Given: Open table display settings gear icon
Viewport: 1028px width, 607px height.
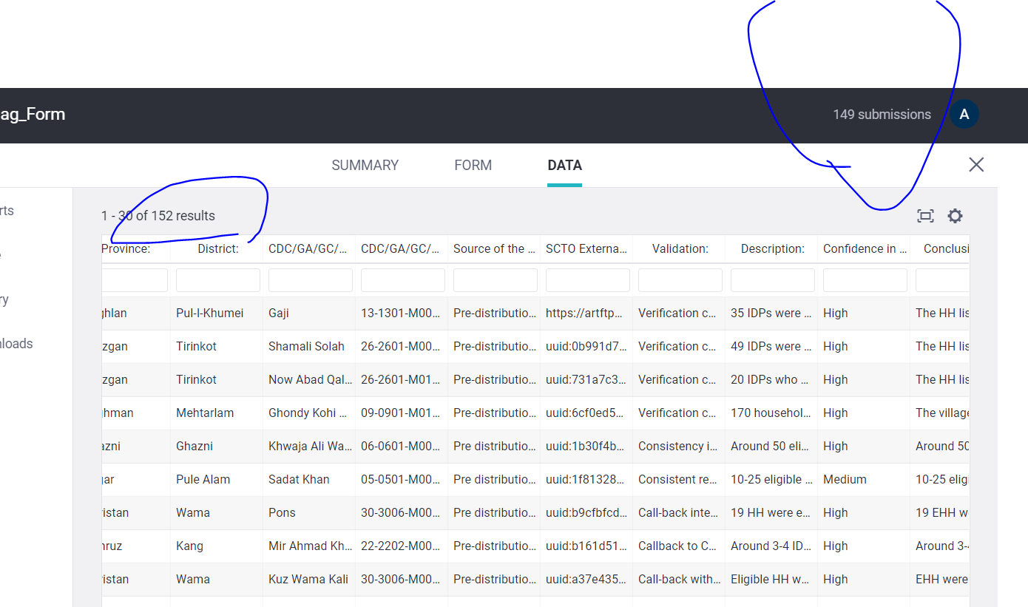Looking at the screenshot, I should (x=955, y=216).
